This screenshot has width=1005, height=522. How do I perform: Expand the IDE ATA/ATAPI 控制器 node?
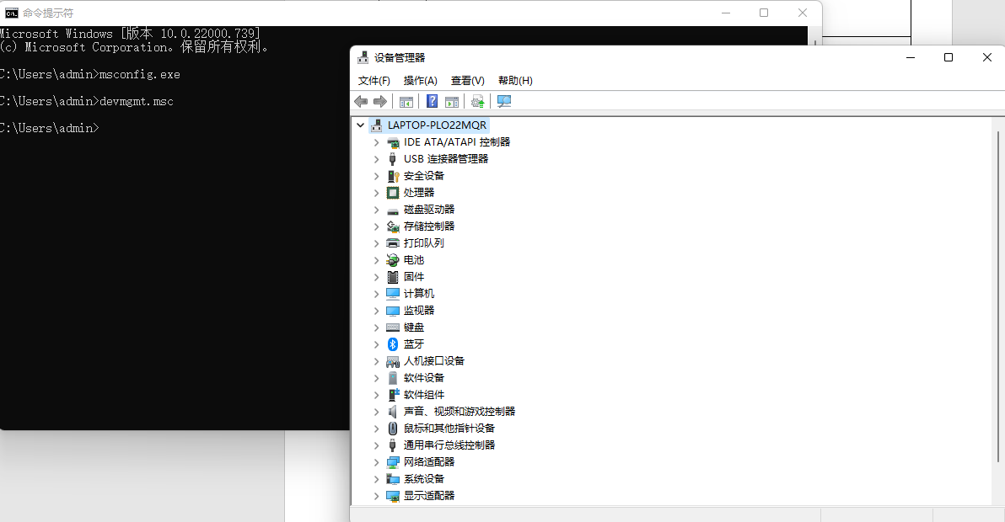coord(377,142)
